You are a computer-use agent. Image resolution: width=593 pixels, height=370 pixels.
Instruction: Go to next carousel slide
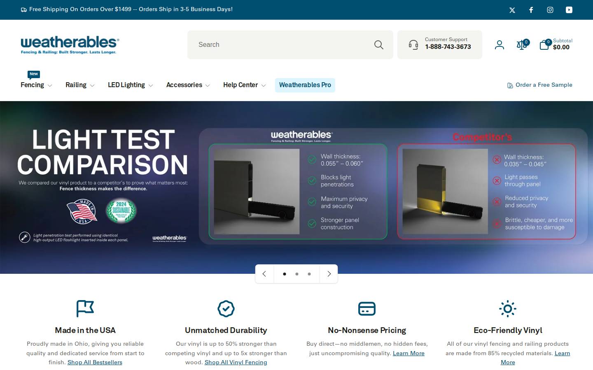pos(329,274)
